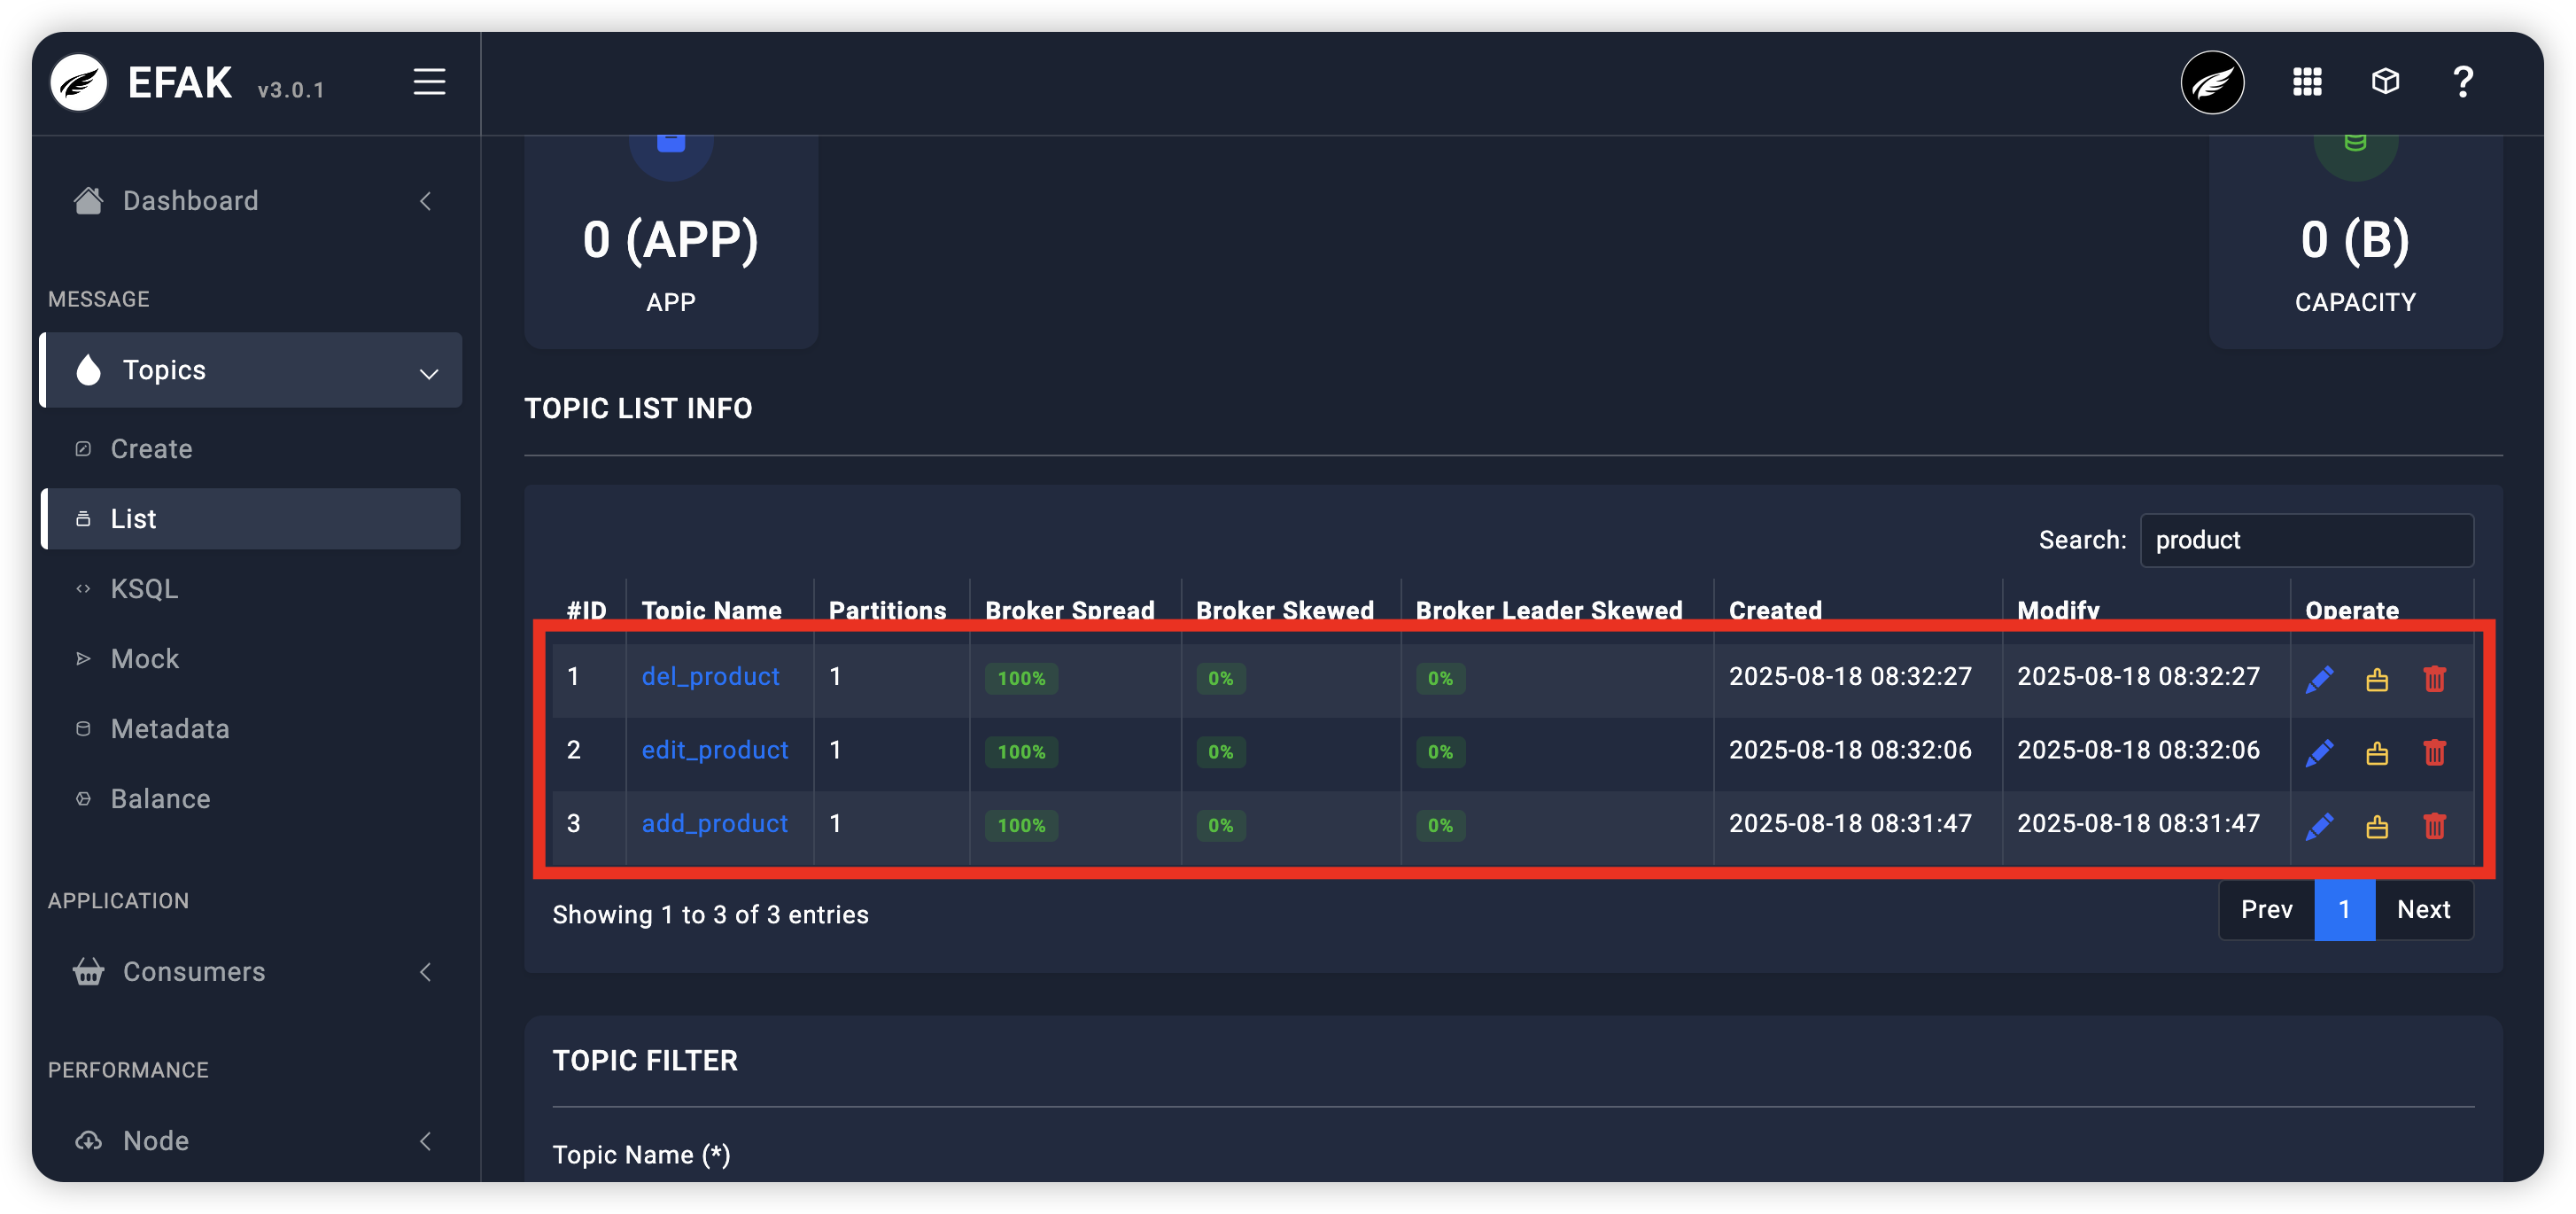Click the Topics droplet icon

coord(88,370)
